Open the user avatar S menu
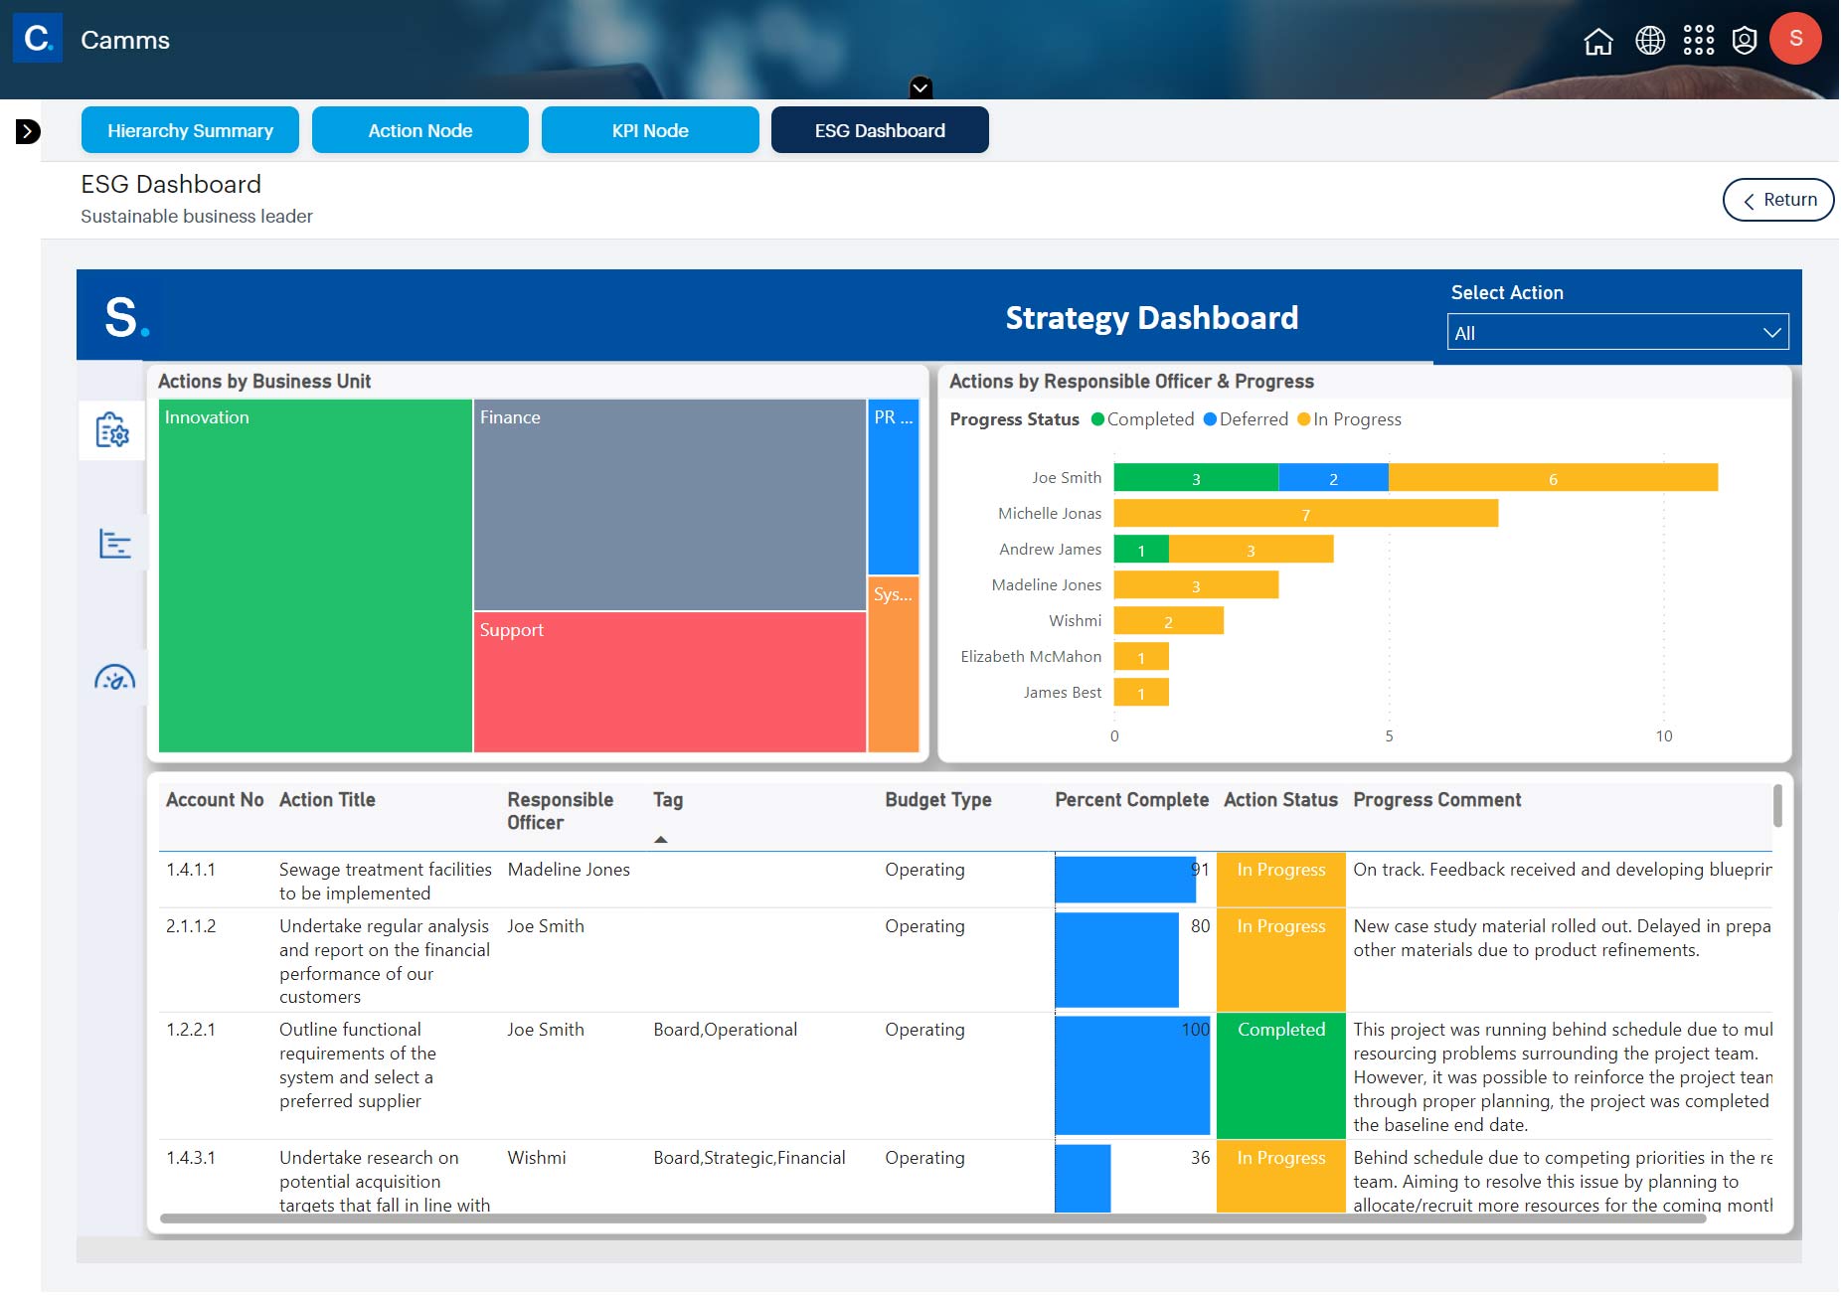Viewport: 1841px width, 1300px height. pos(1795,39)
